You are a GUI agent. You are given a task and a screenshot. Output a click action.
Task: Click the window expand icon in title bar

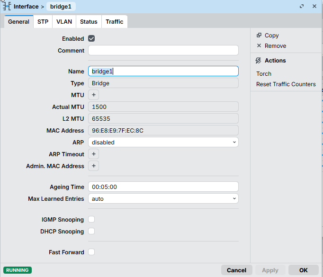tap(302, 7)
